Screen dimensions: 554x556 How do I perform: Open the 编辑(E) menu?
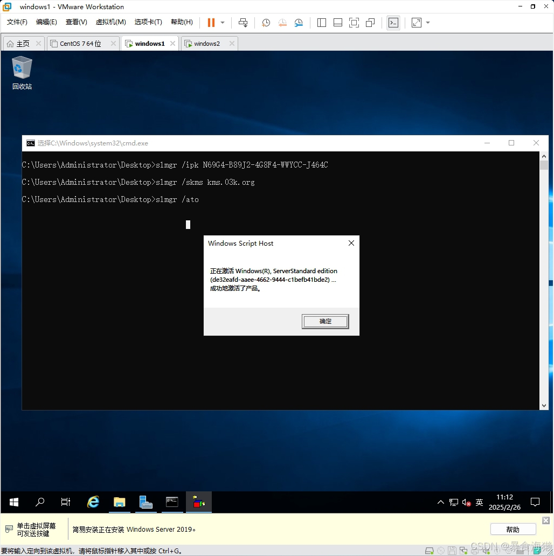[x=46, y=22]
